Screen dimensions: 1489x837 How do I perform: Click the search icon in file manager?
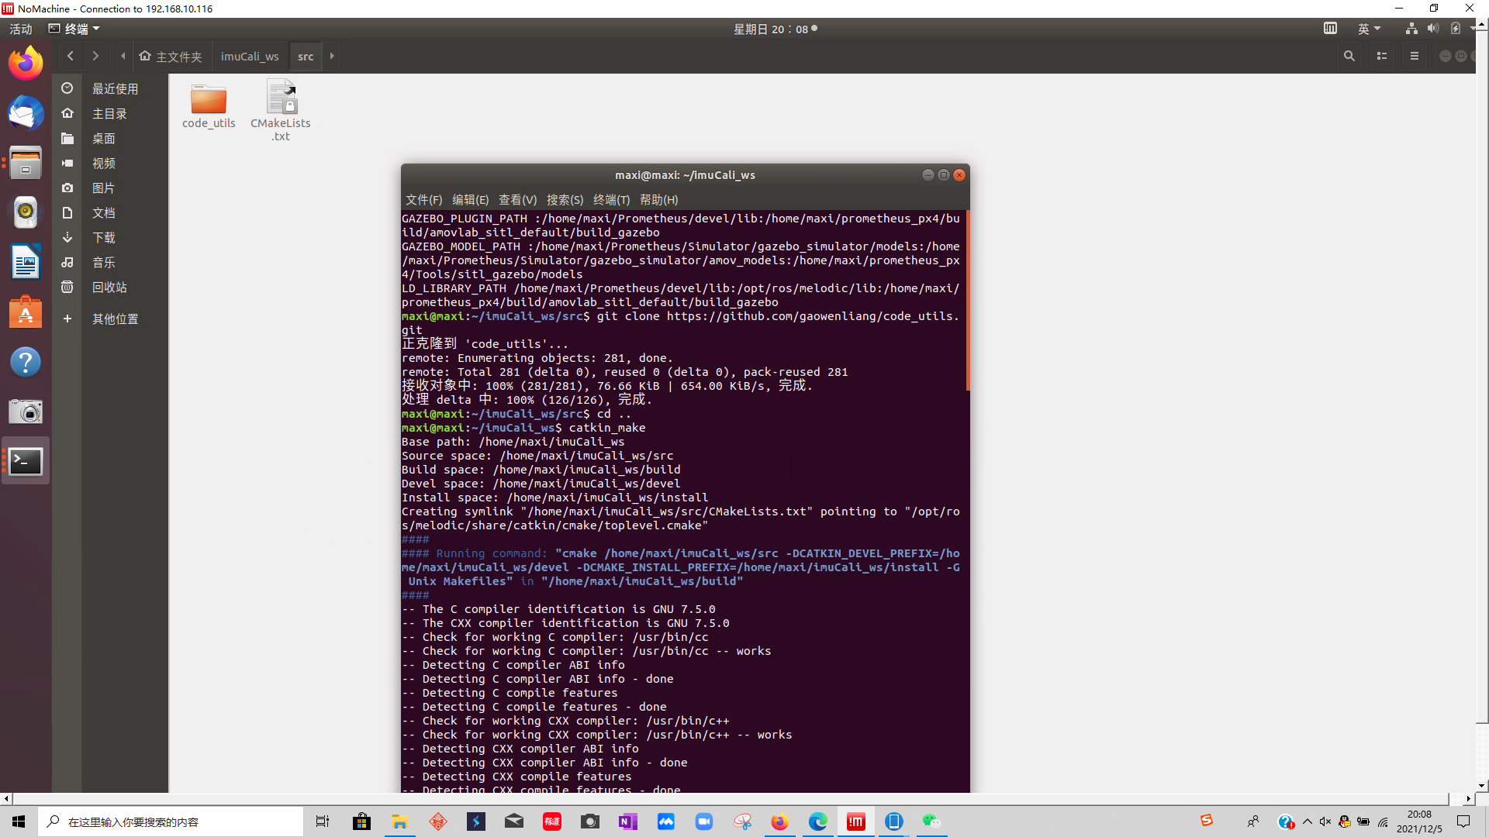1349,56
